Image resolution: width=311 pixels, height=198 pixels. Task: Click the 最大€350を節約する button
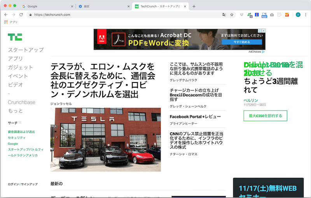click(x=266, y=116)
